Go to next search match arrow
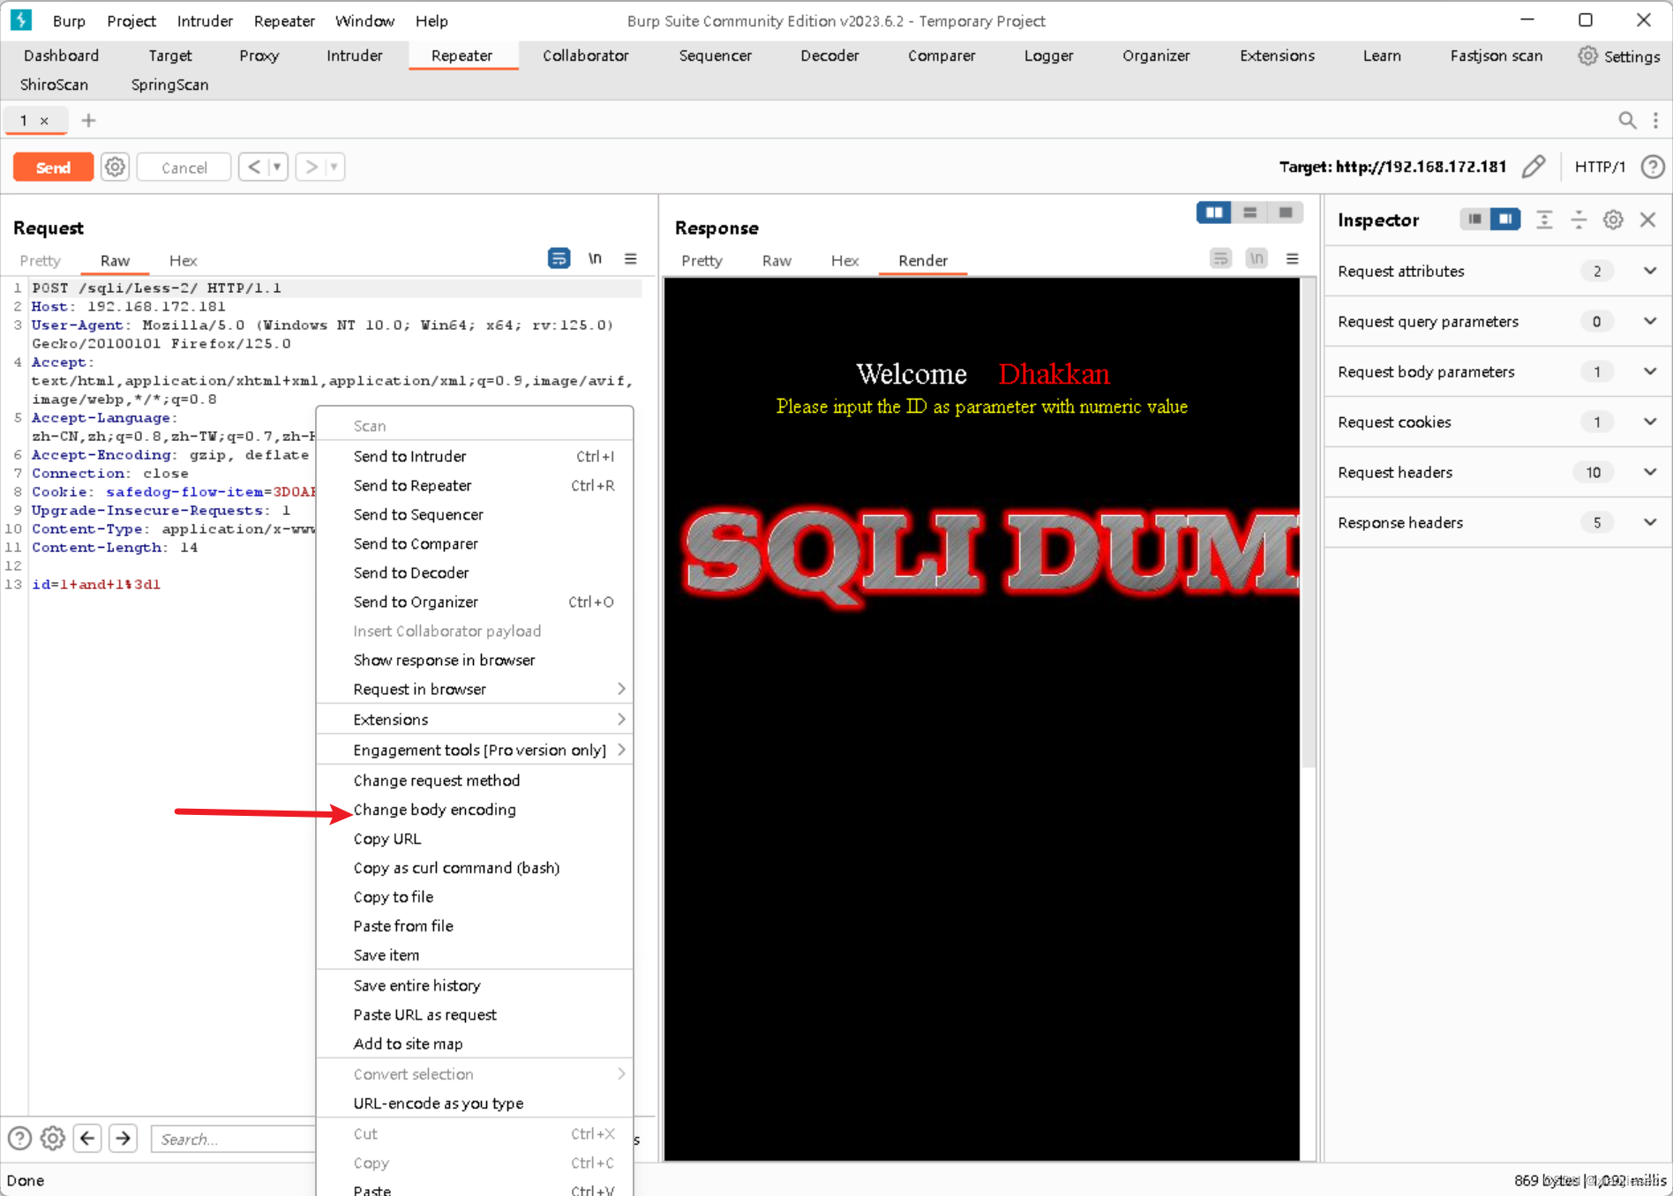 [124, 1139]
